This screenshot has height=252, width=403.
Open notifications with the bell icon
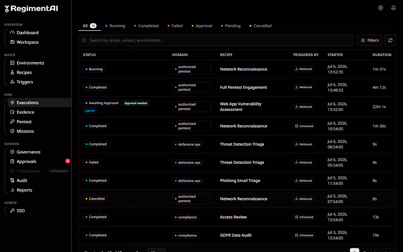[393, 8]
